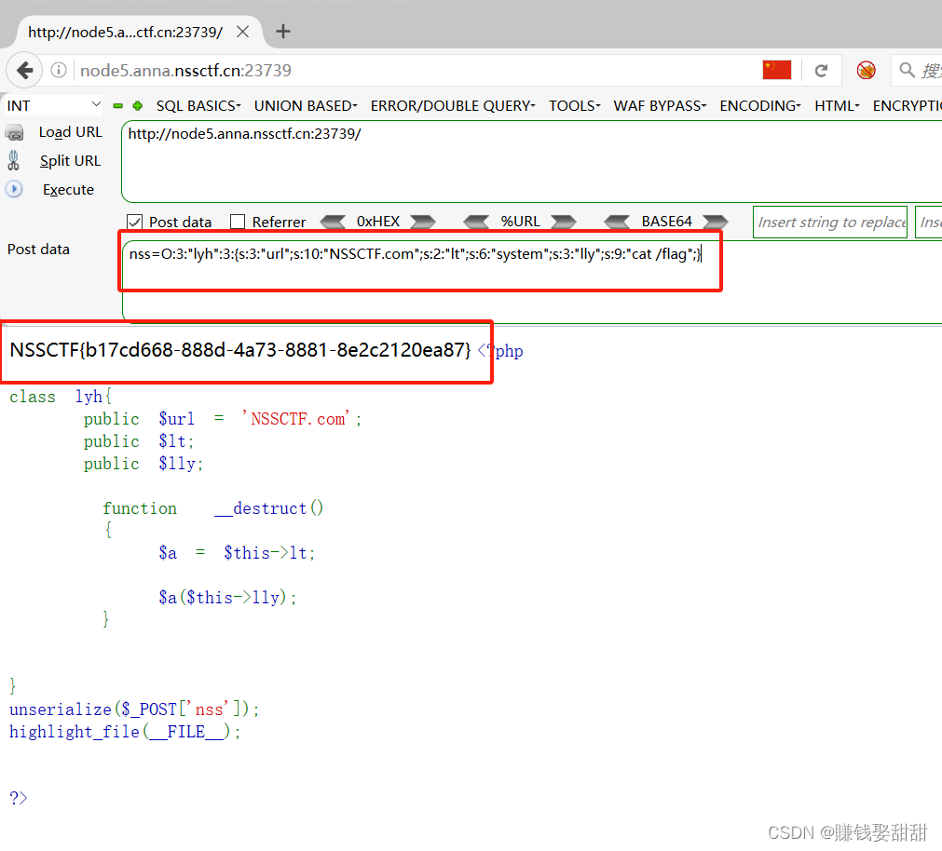Image resolution: width=942 pixels, height=851 pixels.
Task: Click the red blocked extension icon
Action: 866,70
